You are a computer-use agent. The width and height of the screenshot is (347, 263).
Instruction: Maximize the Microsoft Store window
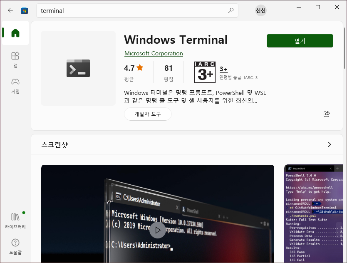(x=318, y=7)
